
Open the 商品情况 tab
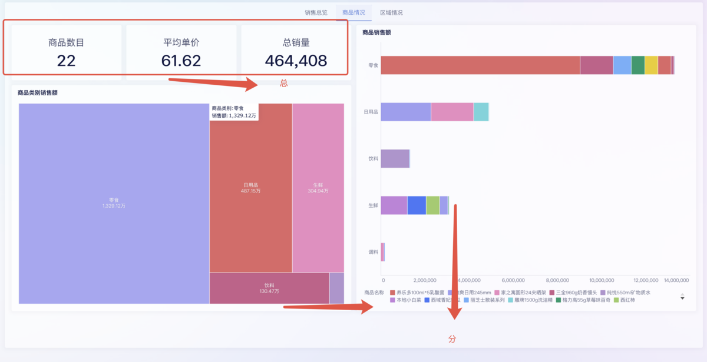353,12
